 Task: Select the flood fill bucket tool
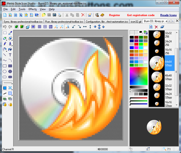click(x=10, y=49)
